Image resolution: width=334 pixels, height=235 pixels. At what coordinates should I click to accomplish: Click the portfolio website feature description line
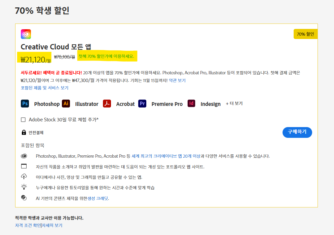point(120,167)
